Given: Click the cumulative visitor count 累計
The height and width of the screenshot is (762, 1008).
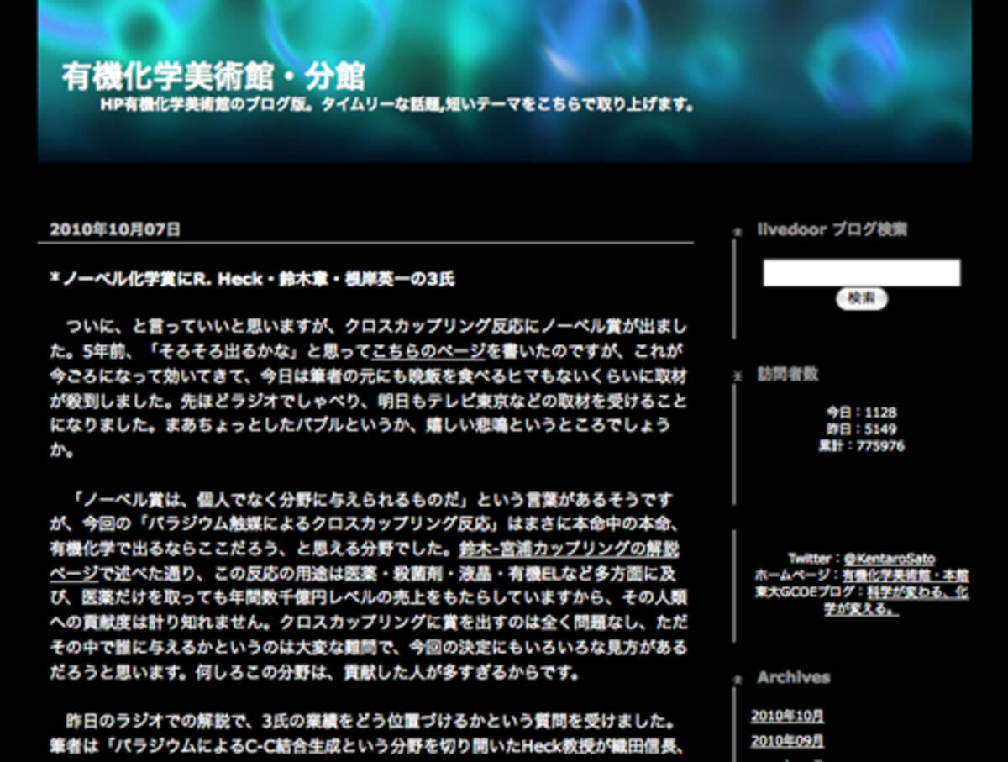Looking at the screenshot, I should (861, 446).
